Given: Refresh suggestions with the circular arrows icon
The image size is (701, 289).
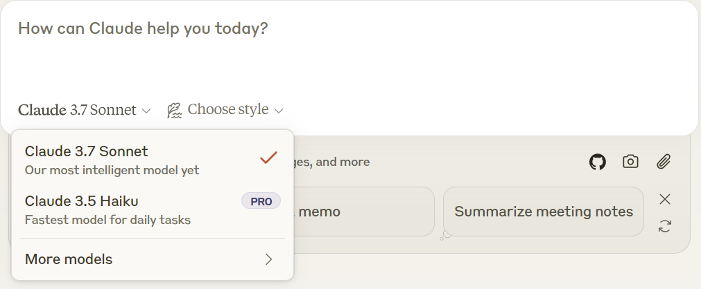Looking at the screenshot, I should point(665,225).
